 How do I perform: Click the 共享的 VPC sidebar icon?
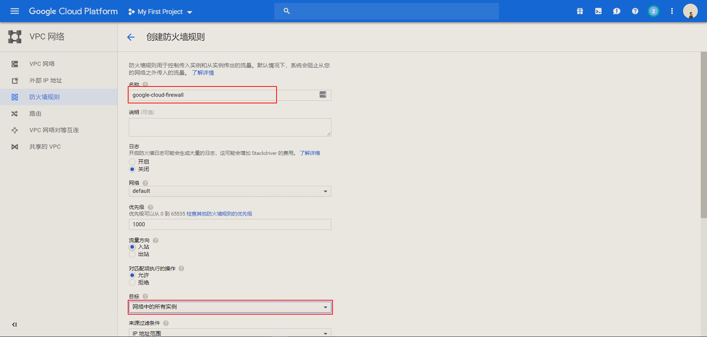coord(15,147)
